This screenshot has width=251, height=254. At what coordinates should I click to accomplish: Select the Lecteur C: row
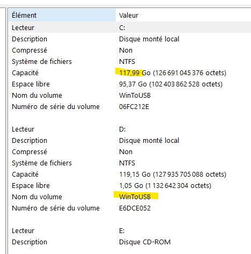[131, 27]
